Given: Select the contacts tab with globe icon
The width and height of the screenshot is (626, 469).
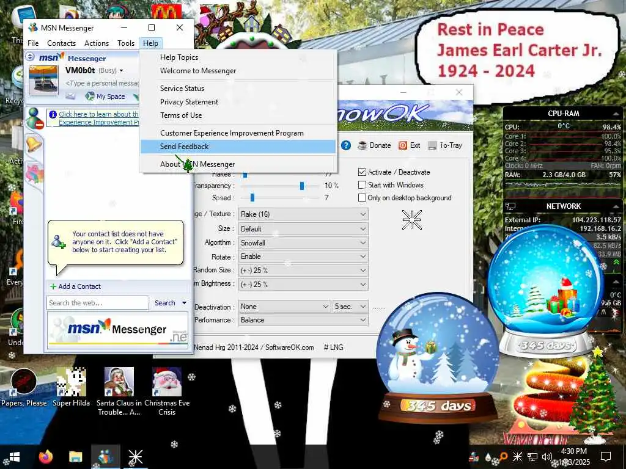Looking at the screenshot, I should [x=35, y=118].
